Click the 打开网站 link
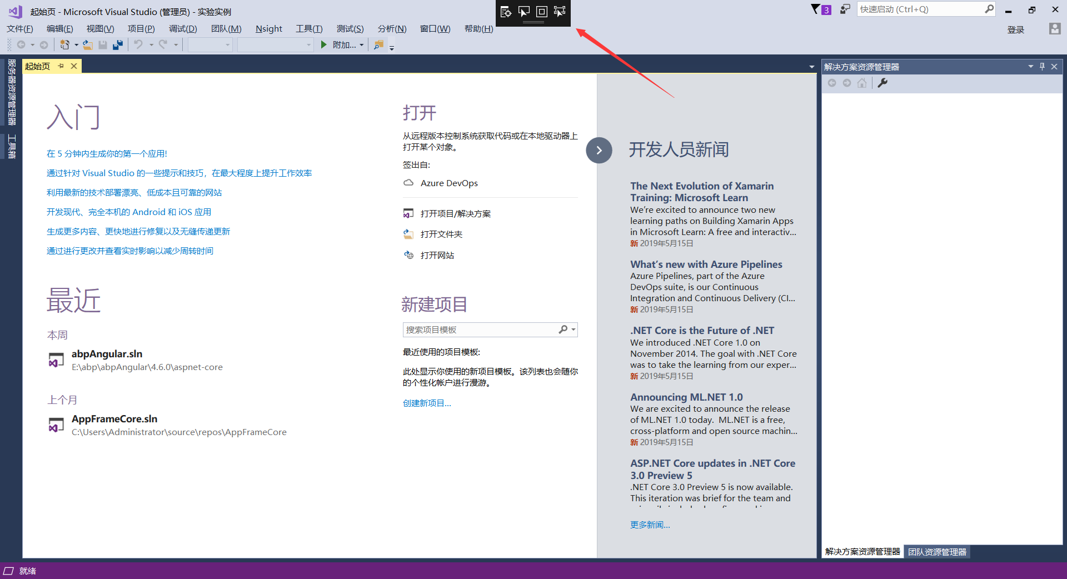The image size is (1067, 579). click(x=437, y=255)
